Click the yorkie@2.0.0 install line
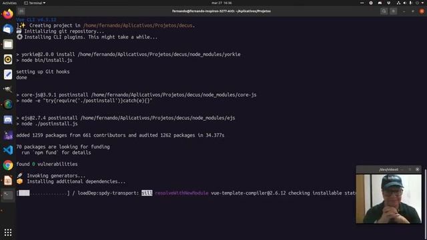 (128, 55)
